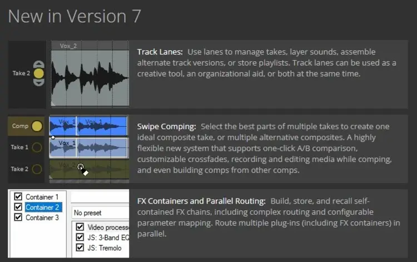Image resolution: width=417 pixels, height=262 pixels.
Task: Click FX Containers and Parallel Routing heading
Action: click(201, 201)
